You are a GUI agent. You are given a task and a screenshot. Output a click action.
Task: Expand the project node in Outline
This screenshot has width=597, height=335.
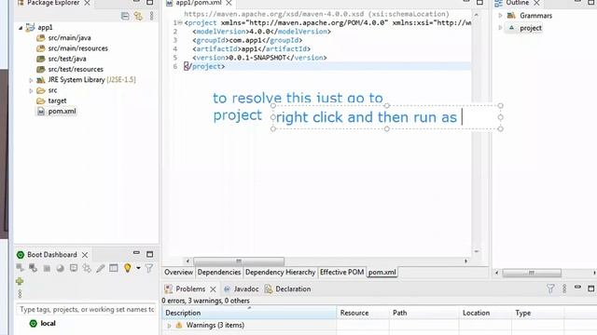point(500,28)
